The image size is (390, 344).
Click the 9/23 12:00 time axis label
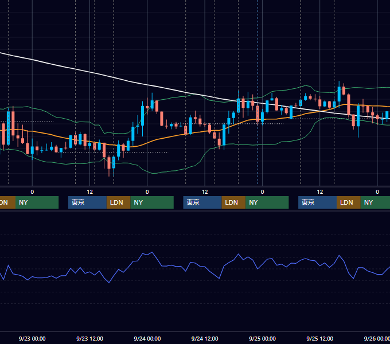(x=89, y=338)
